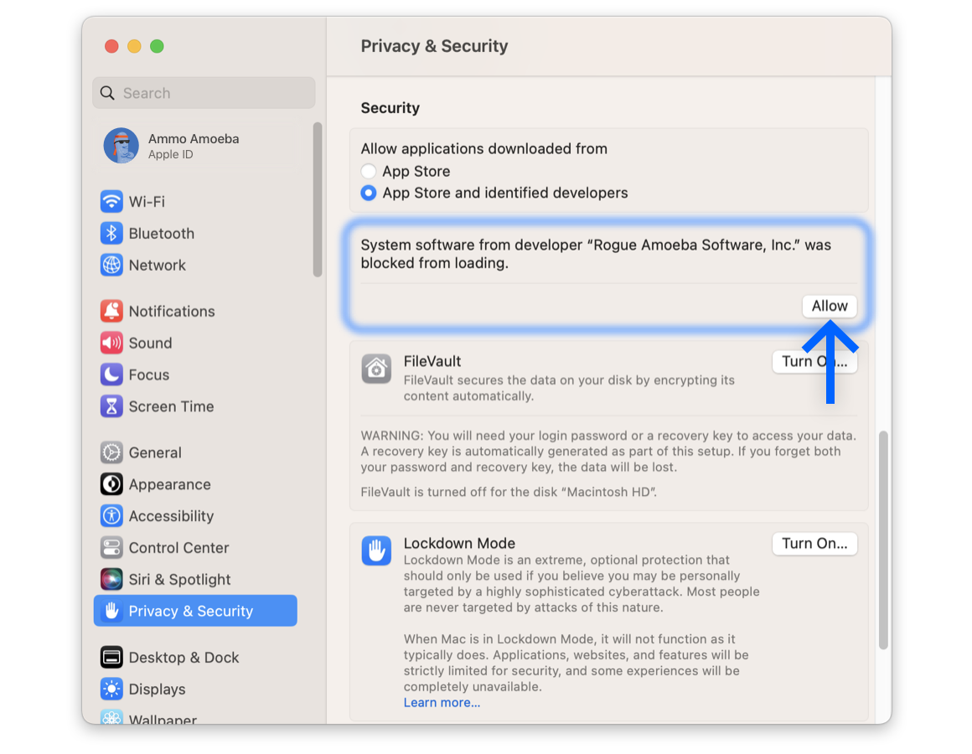Open the Learn more link
Image resolution: width=972 pixels, height=754 pixels.
(442, 703)
